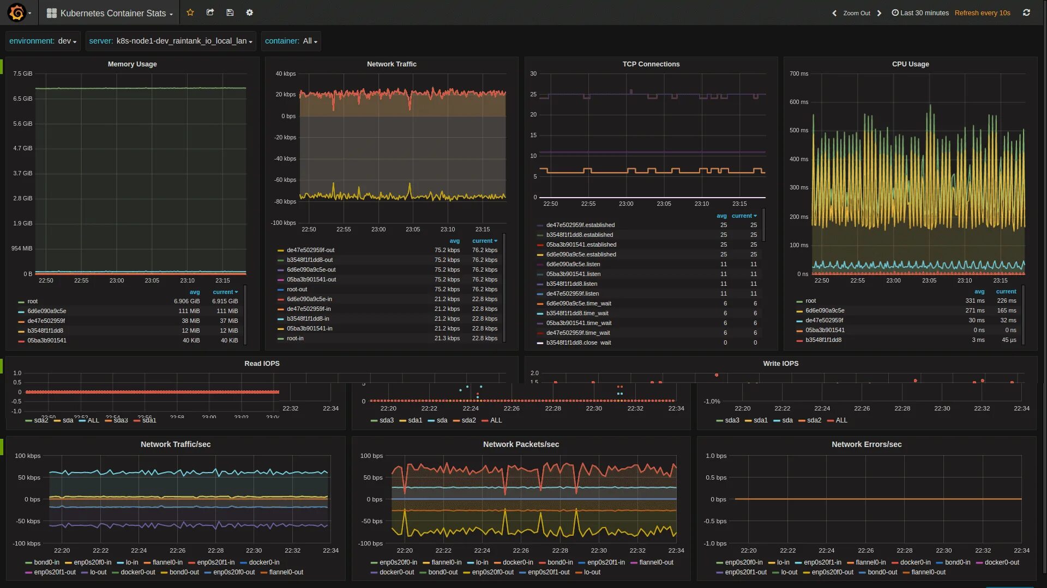Click the time range clock icon
Viewport: 1047px width, 588px height.
pos(894,13)
